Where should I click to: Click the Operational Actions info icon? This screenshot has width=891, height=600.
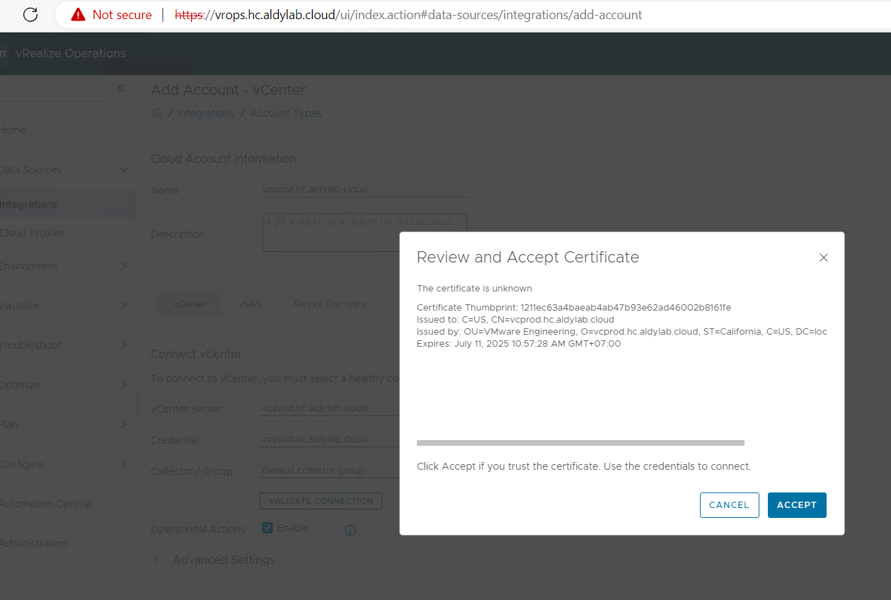pyautogui.click(x=350, y=531)
